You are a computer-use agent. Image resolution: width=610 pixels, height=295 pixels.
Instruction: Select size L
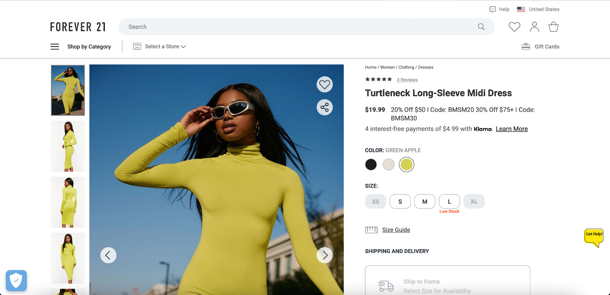449,202
